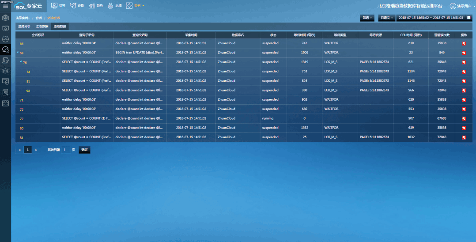
Task: Open the globe network icon in sidebar
Action: tap(5, 18)
